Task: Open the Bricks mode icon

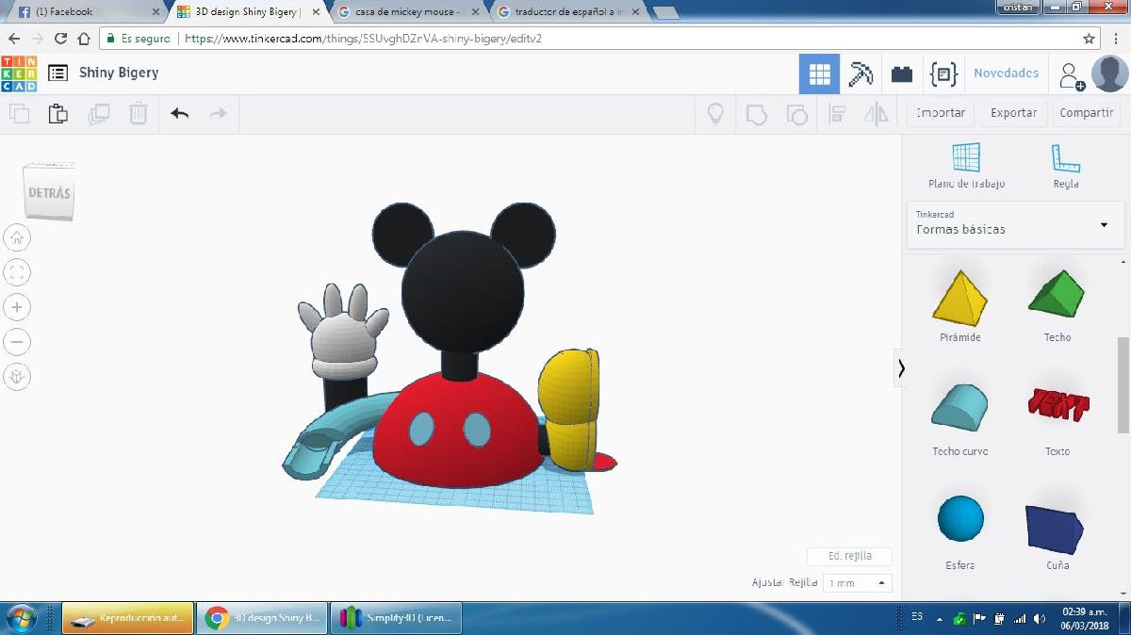Action: (902, 73)
